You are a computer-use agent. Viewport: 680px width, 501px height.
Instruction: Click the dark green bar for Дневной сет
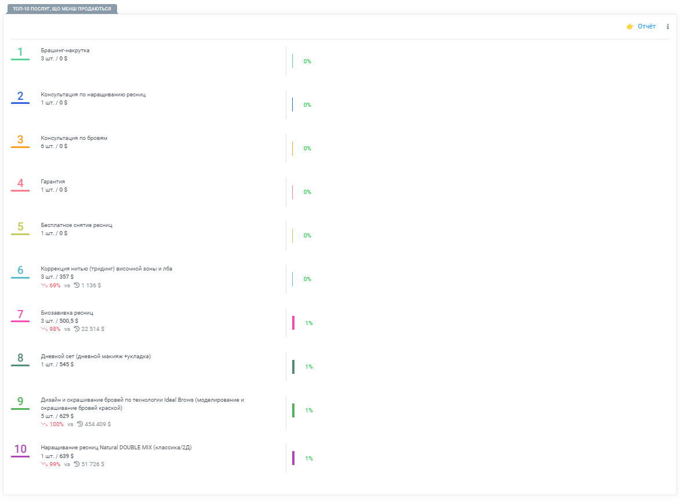click(x=293, y=367)
